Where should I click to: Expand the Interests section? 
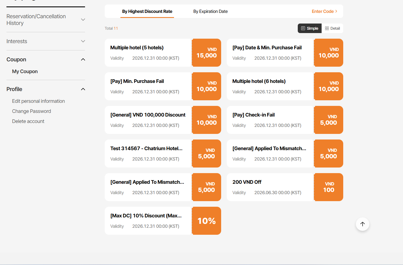pyautogui.click(x=83, y=41)
